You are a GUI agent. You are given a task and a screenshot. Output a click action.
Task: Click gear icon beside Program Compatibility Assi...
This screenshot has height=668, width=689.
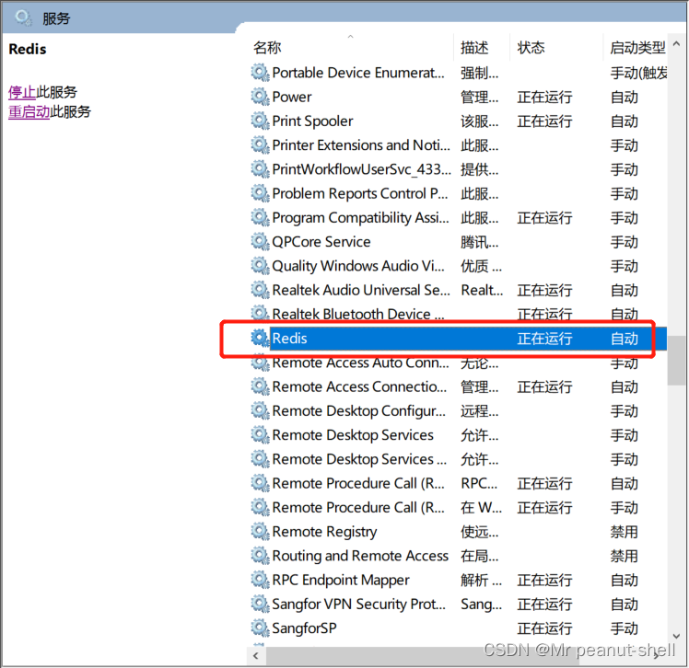coord(260,218)
